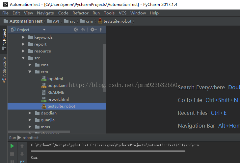Image resolution: width=240 pixels, height=163 pixels.
Task: Click the down arrow in Run panel
Action: pyautogui.click(x=22, y=154)
